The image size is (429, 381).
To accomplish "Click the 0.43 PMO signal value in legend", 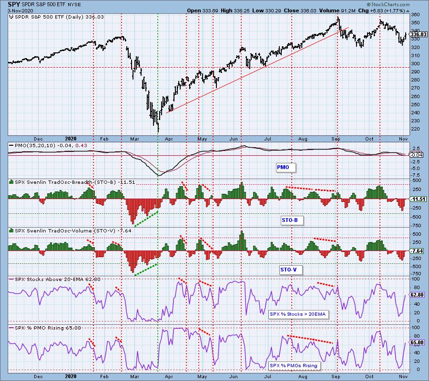I will coord(81,145).
